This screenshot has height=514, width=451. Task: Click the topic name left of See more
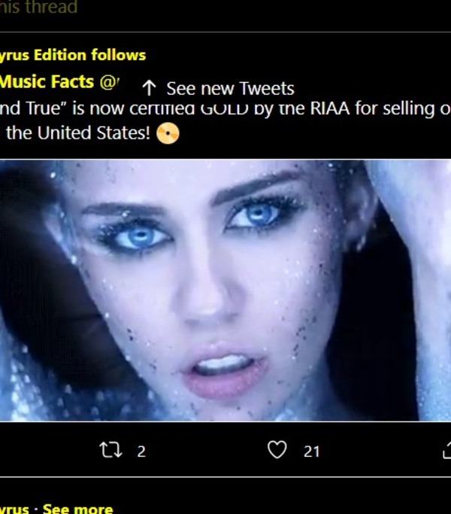pos(17,509)
